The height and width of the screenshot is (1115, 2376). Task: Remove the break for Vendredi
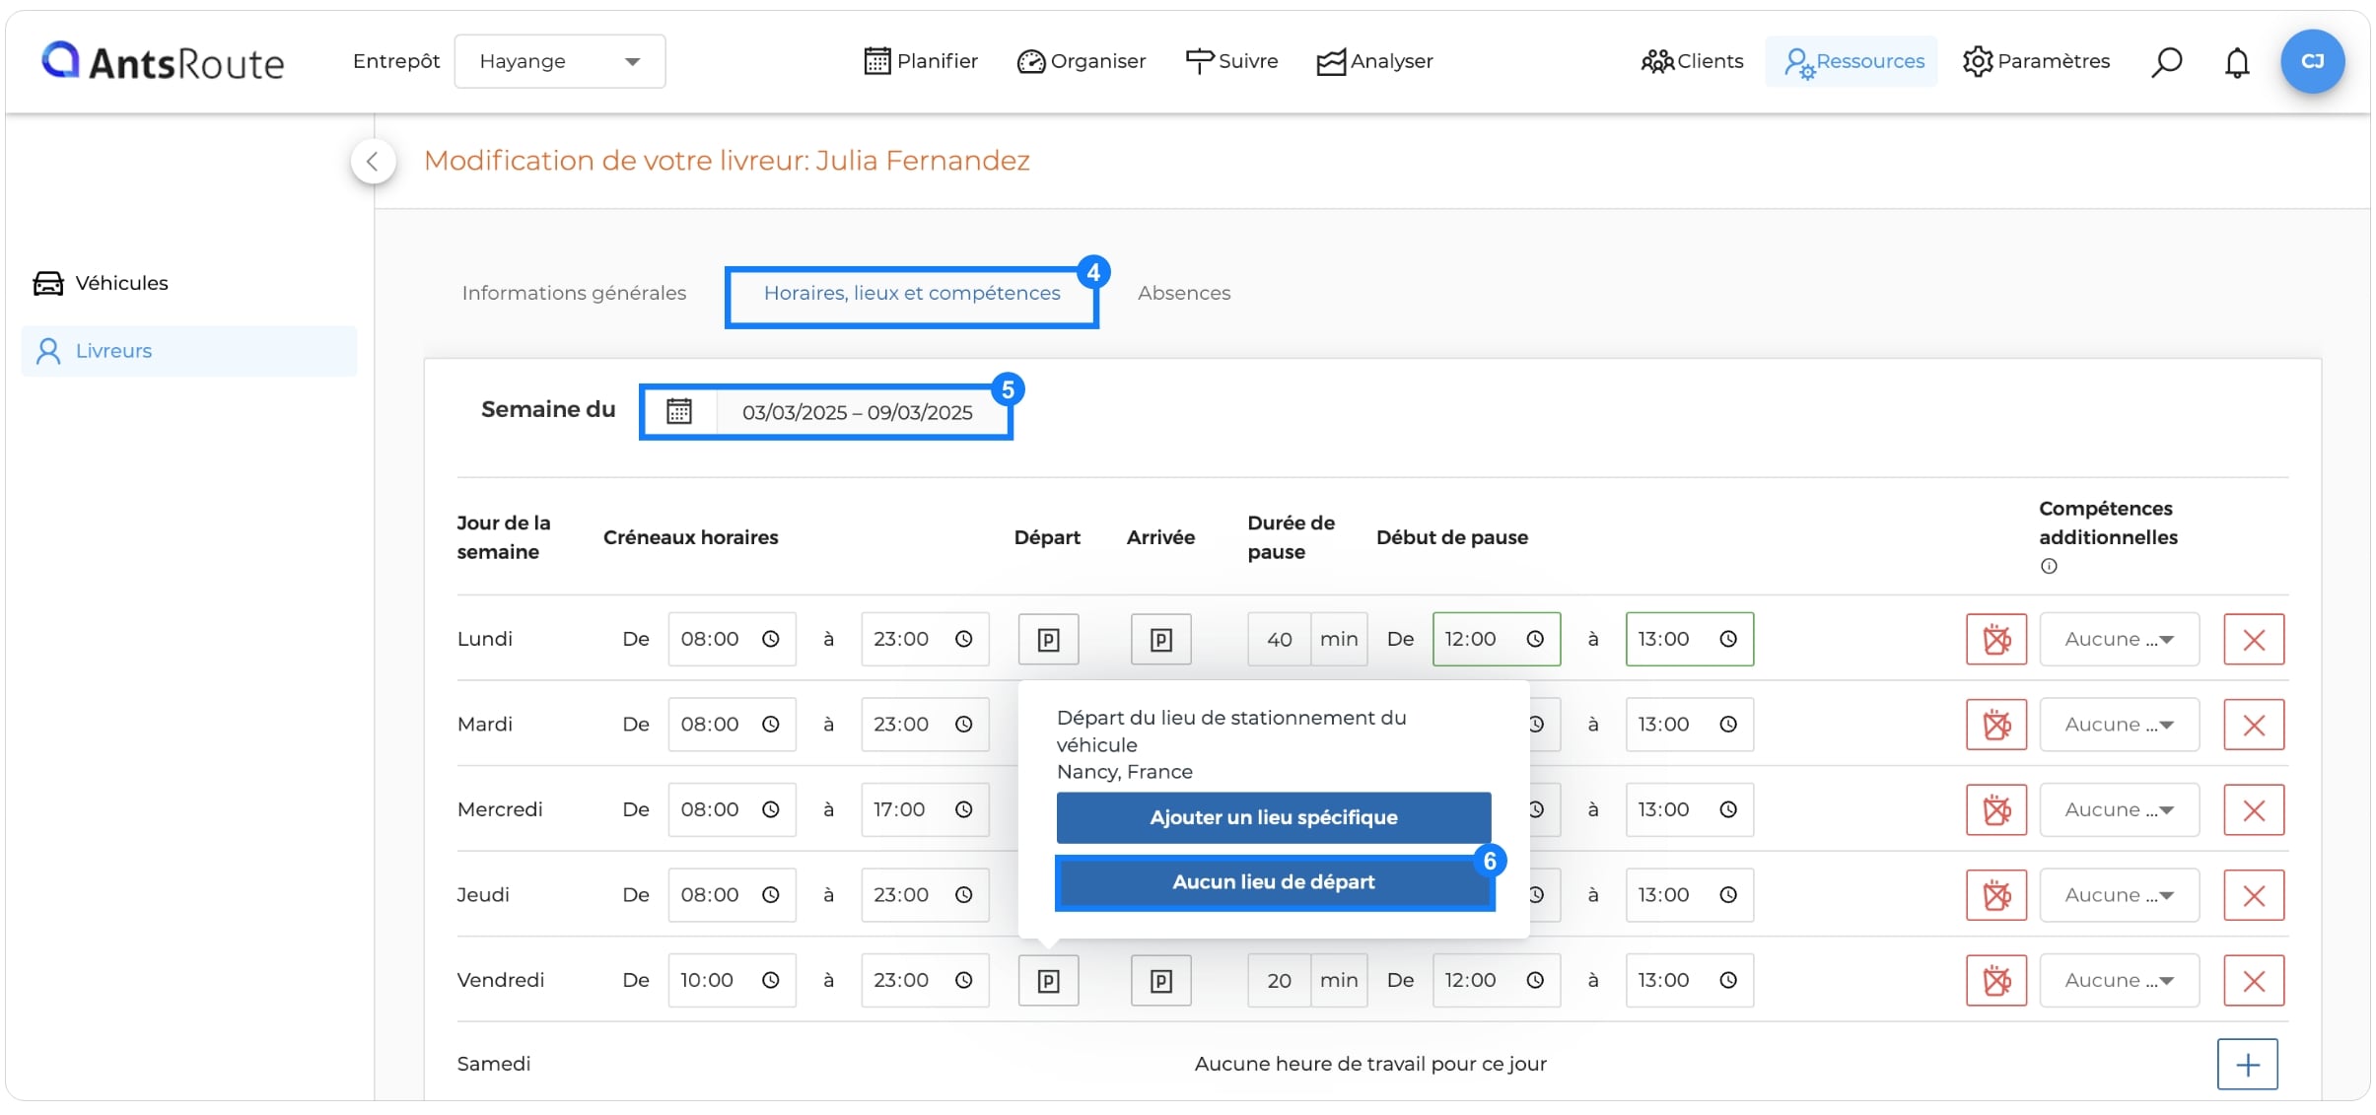1996,981
